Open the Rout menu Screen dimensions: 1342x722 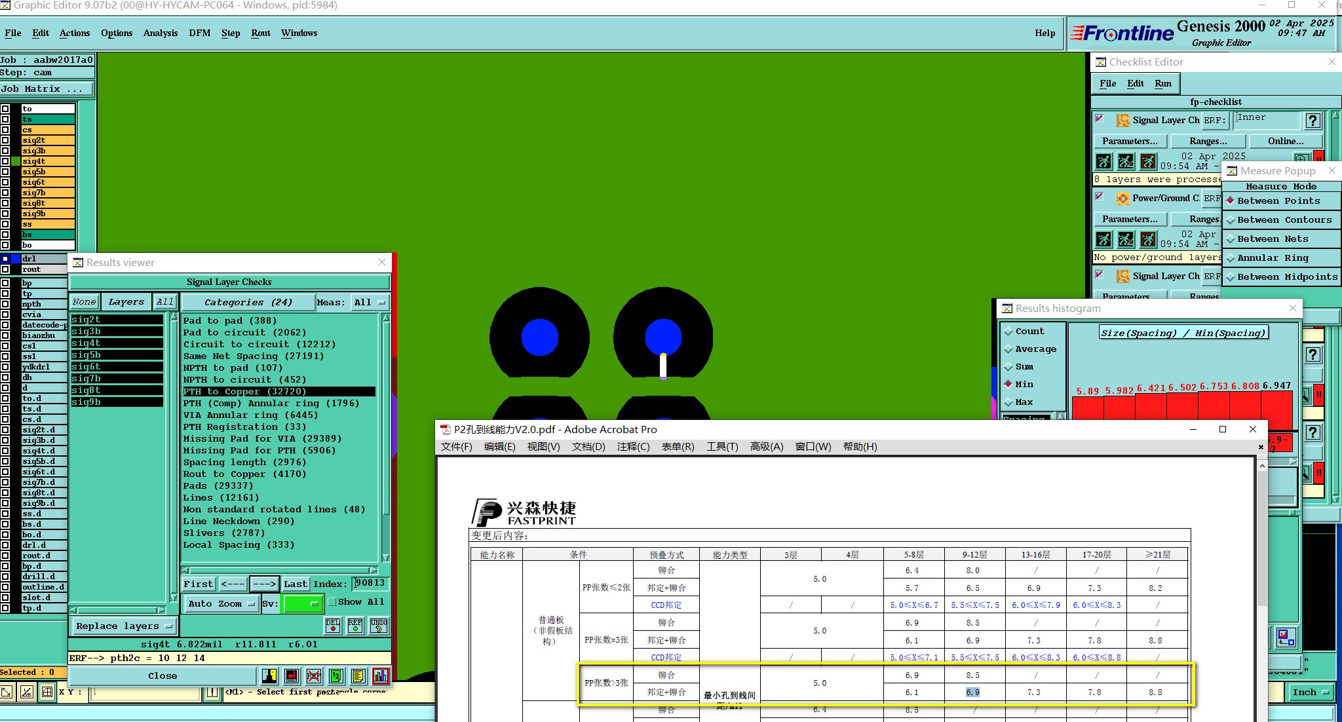pyautogui.click(x=261, y=33)
